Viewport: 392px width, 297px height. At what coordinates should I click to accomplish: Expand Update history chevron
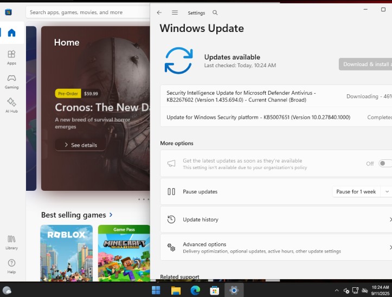click(390, 219)
